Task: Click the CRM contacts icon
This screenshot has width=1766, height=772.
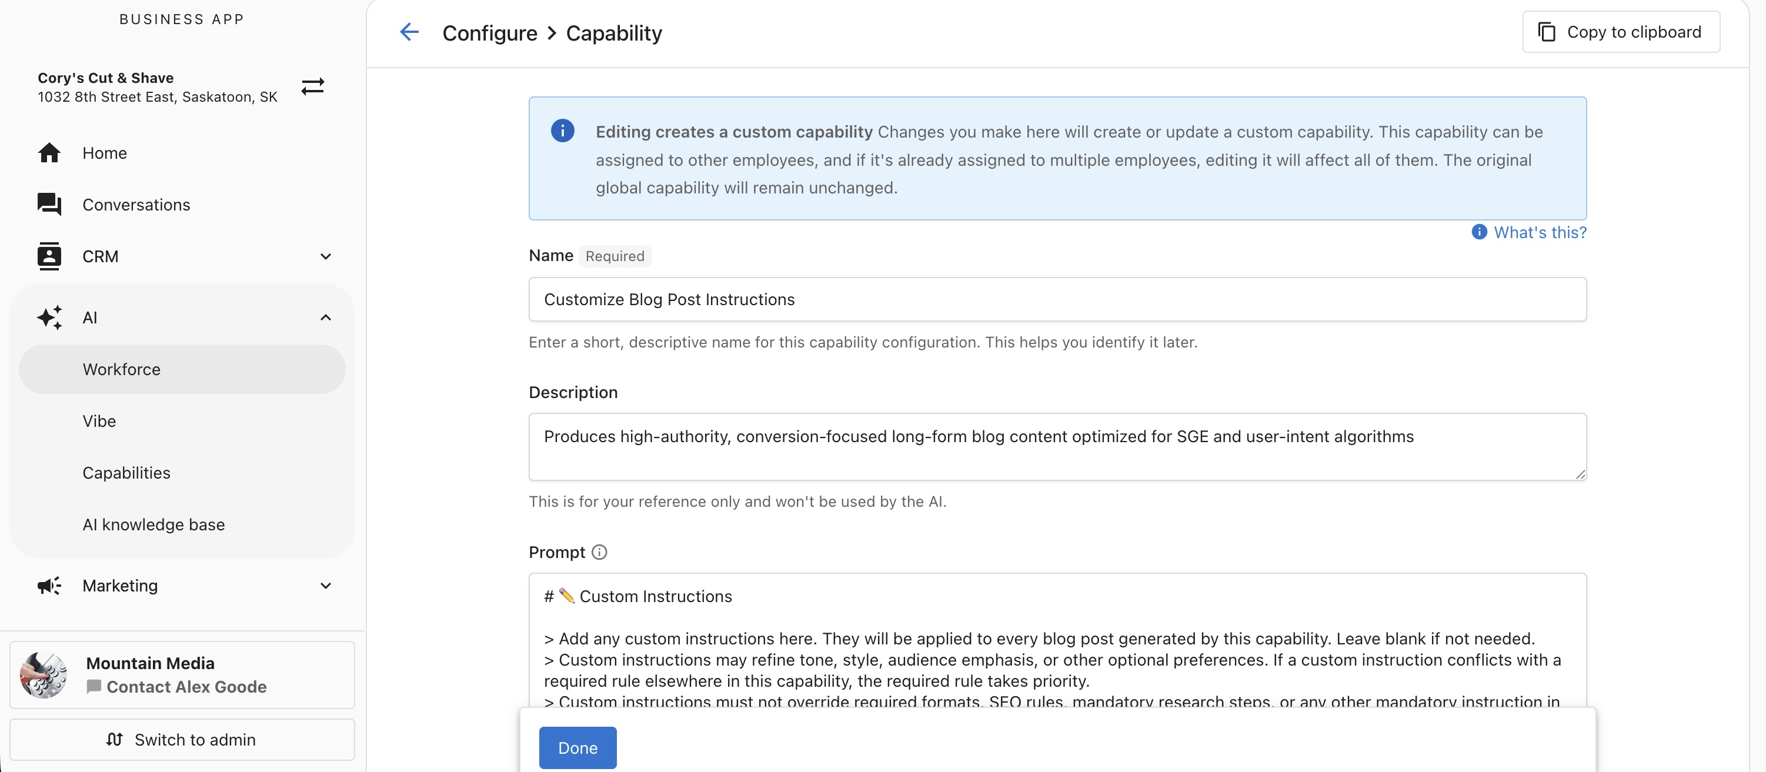Action: 49,256
